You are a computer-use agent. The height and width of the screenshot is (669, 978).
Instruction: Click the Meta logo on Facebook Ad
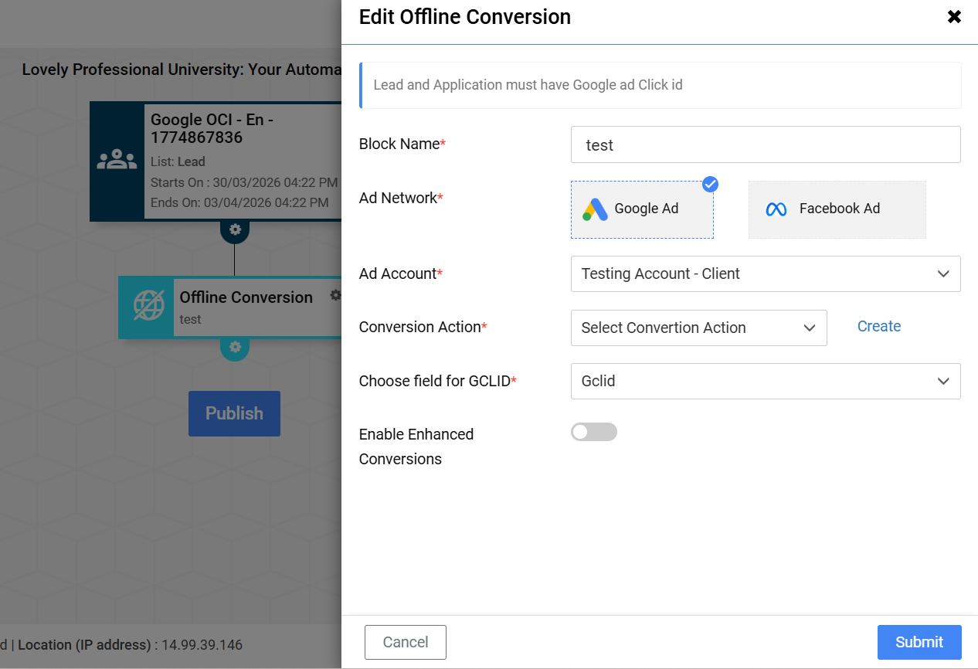click(x=776, y=209)
